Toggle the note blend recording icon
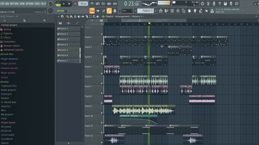The width and height of the screenshot is (259, 145). pos(104,11)
